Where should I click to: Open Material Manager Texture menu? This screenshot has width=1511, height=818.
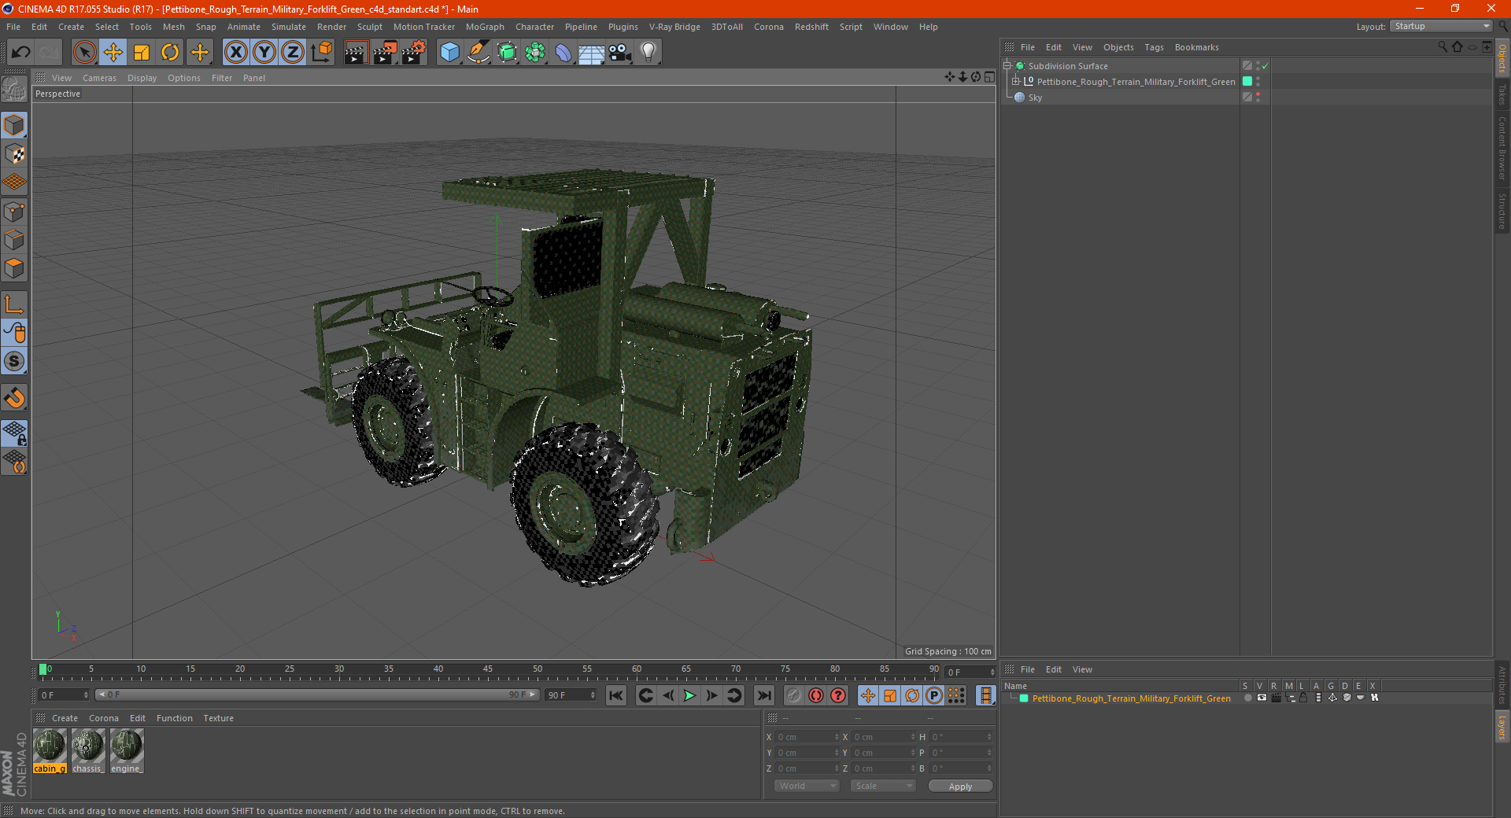218,718
